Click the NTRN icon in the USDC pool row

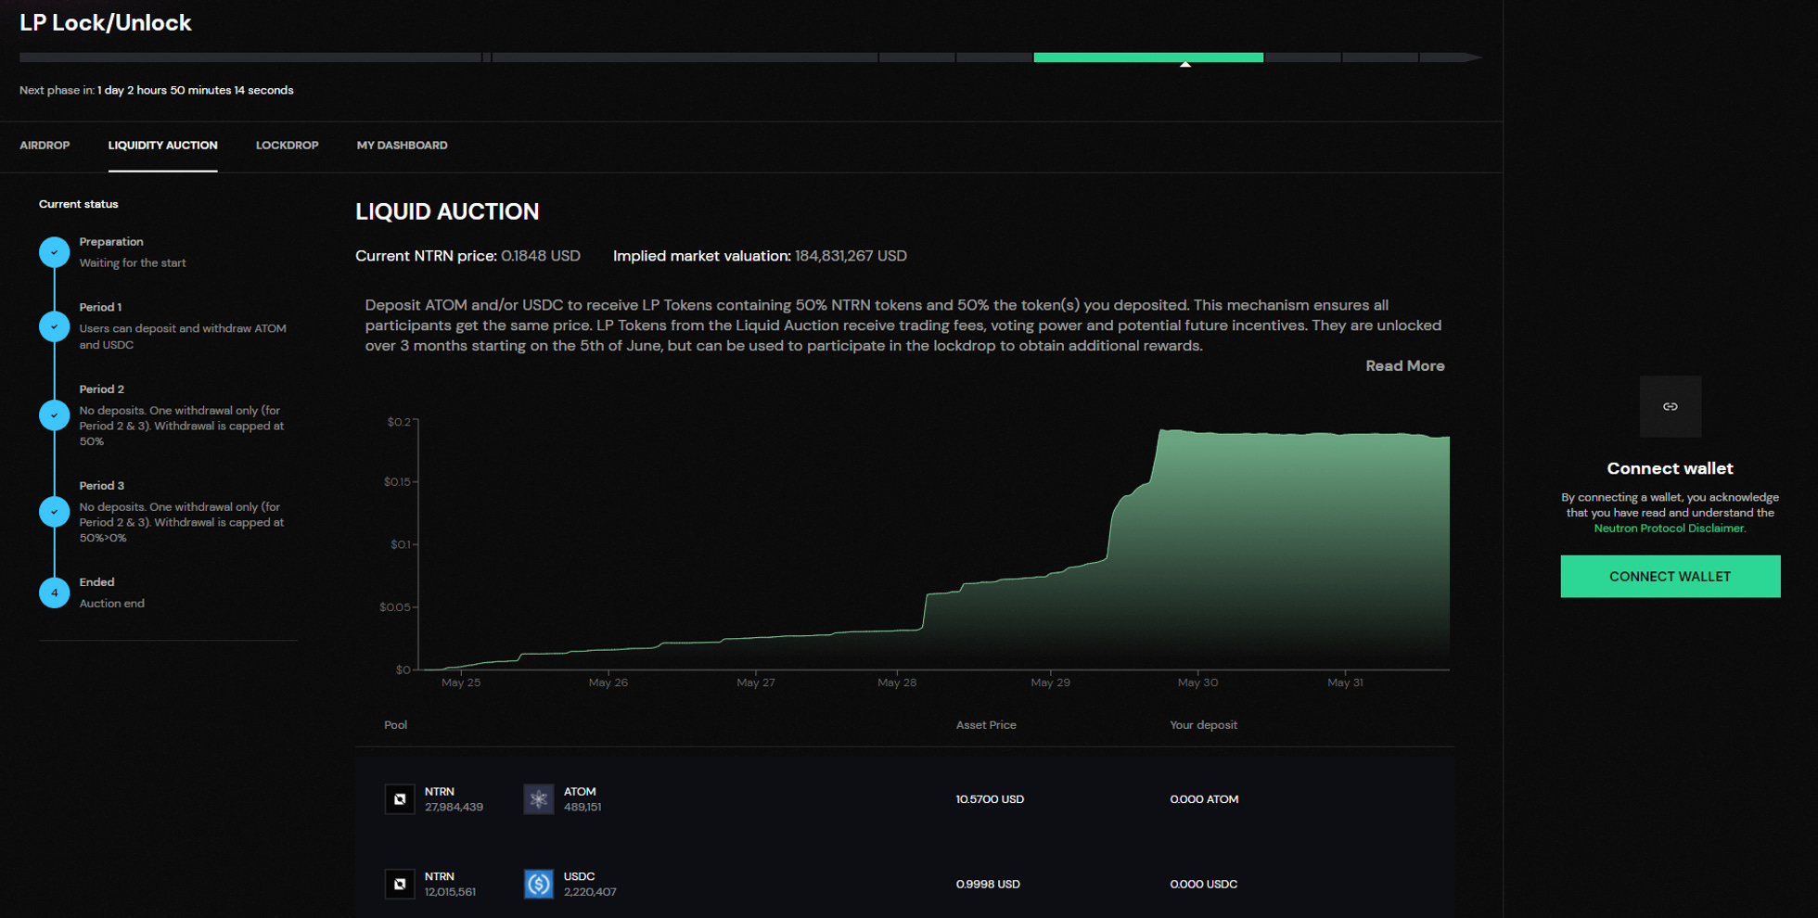tap(400, 884)
